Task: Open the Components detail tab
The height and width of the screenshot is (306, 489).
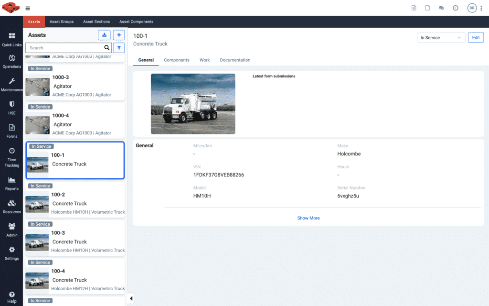Action: (x=177, y=60)
